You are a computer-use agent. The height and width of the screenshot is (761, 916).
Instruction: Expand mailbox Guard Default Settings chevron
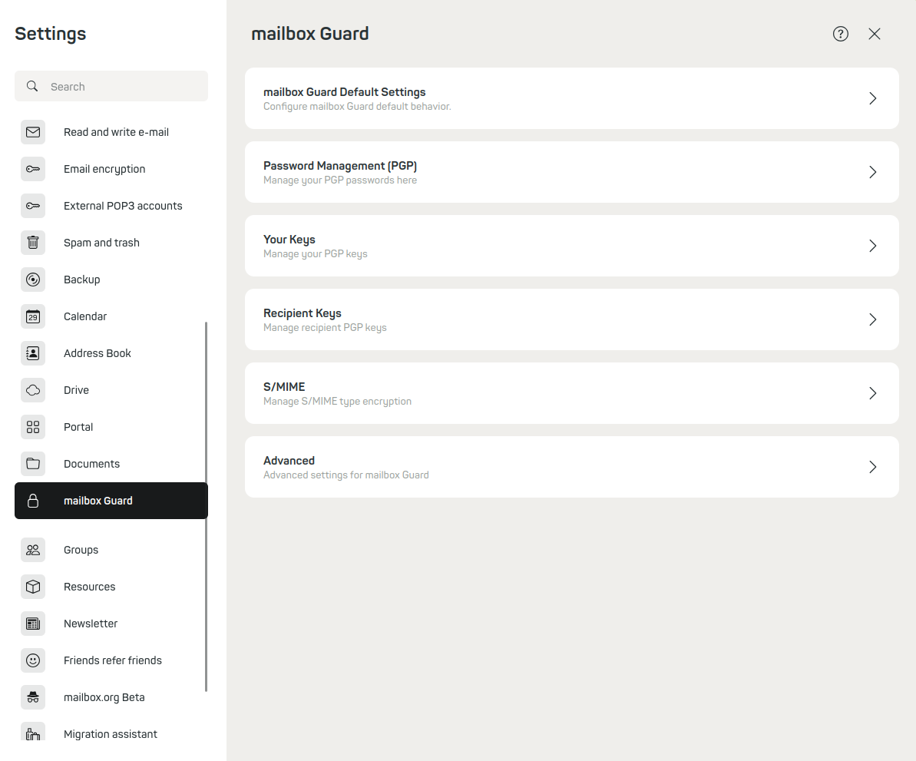[872, 98]
